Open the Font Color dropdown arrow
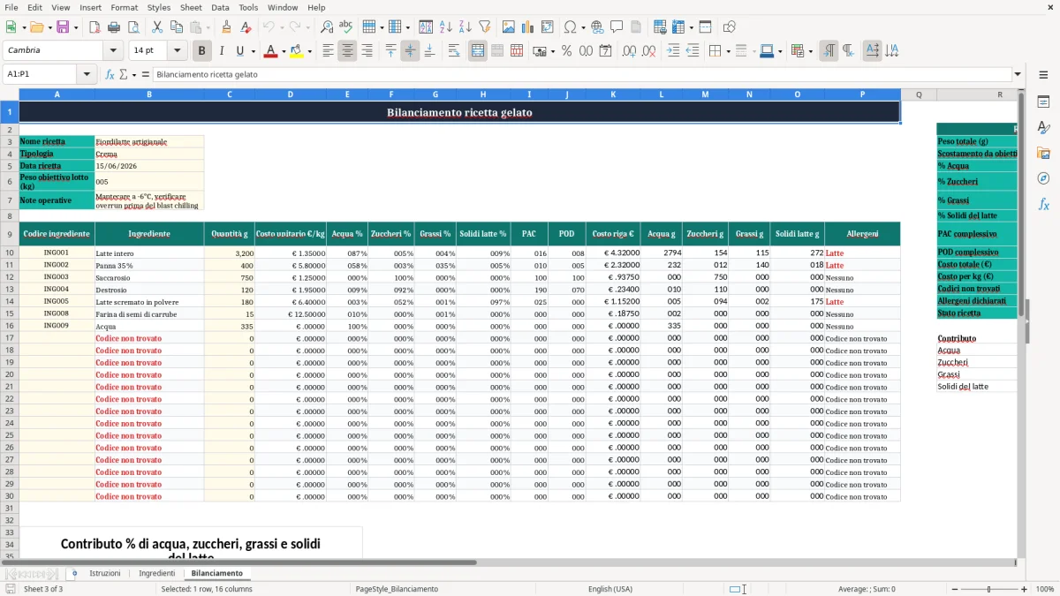 coord(283,51)
